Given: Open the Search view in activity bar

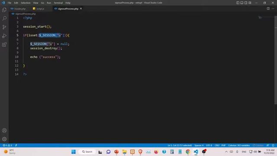Looking at the screenshot, I should (x=4, y=18).
